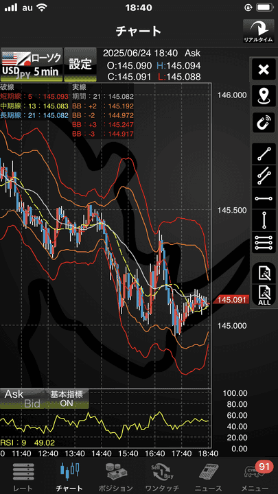This screenshot has width=278, height=494.
Task: Select the parallel channel lines tool
Action: [x=264, y=176]
